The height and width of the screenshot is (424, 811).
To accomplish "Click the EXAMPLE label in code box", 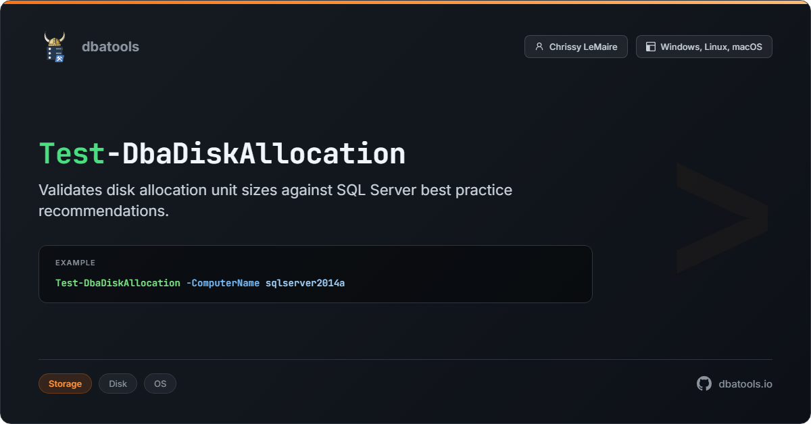I will pos(75,263).
